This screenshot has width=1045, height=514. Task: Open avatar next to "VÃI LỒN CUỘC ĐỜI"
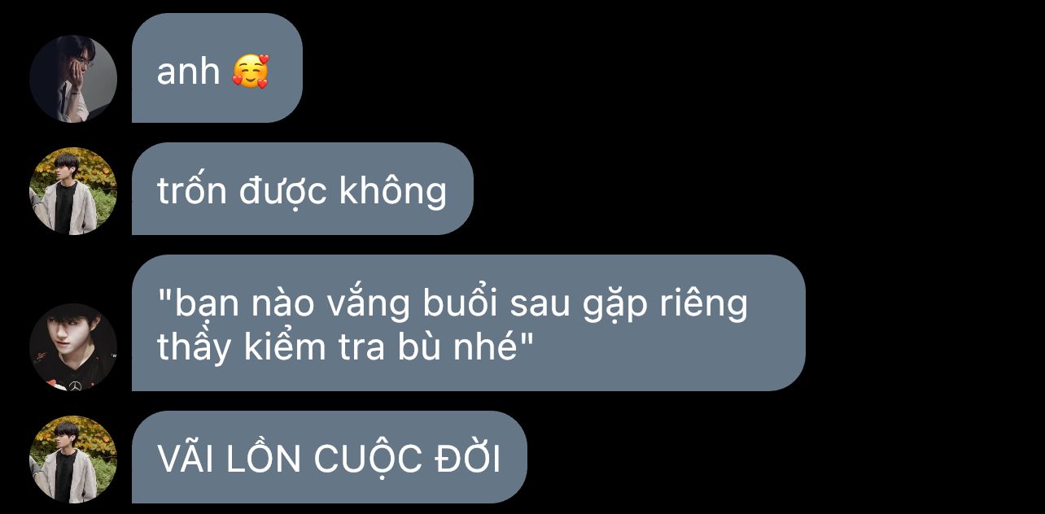tap(73, 460)
